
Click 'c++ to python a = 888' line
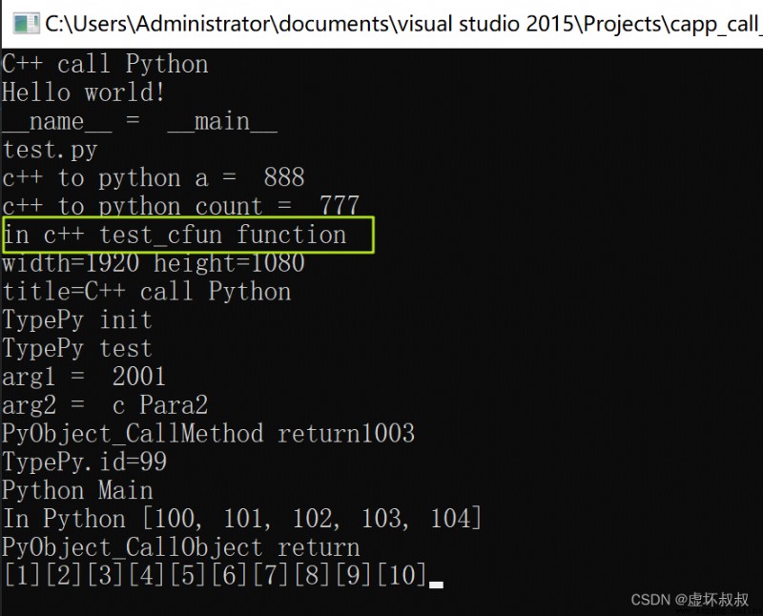[154, 178]
